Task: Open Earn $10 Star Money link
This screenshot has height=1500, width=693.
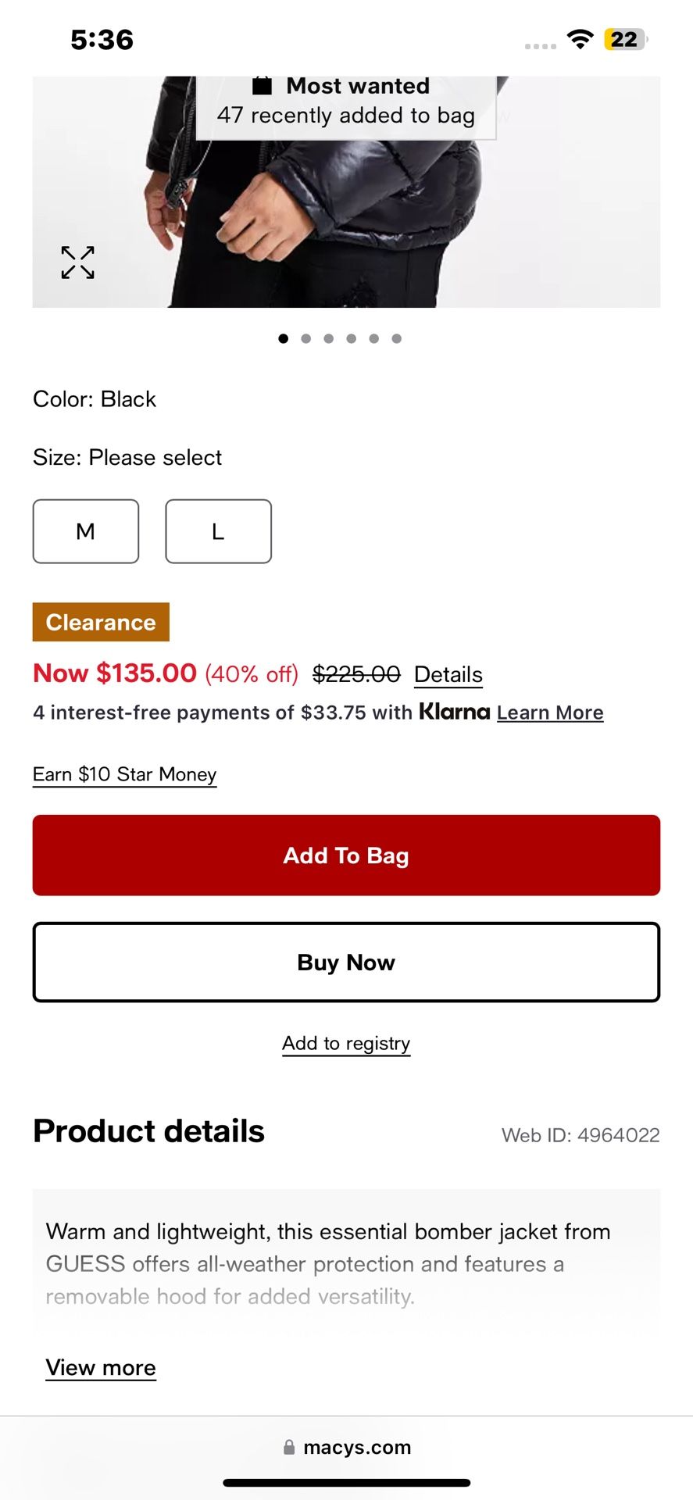Action: coord(124,774)
